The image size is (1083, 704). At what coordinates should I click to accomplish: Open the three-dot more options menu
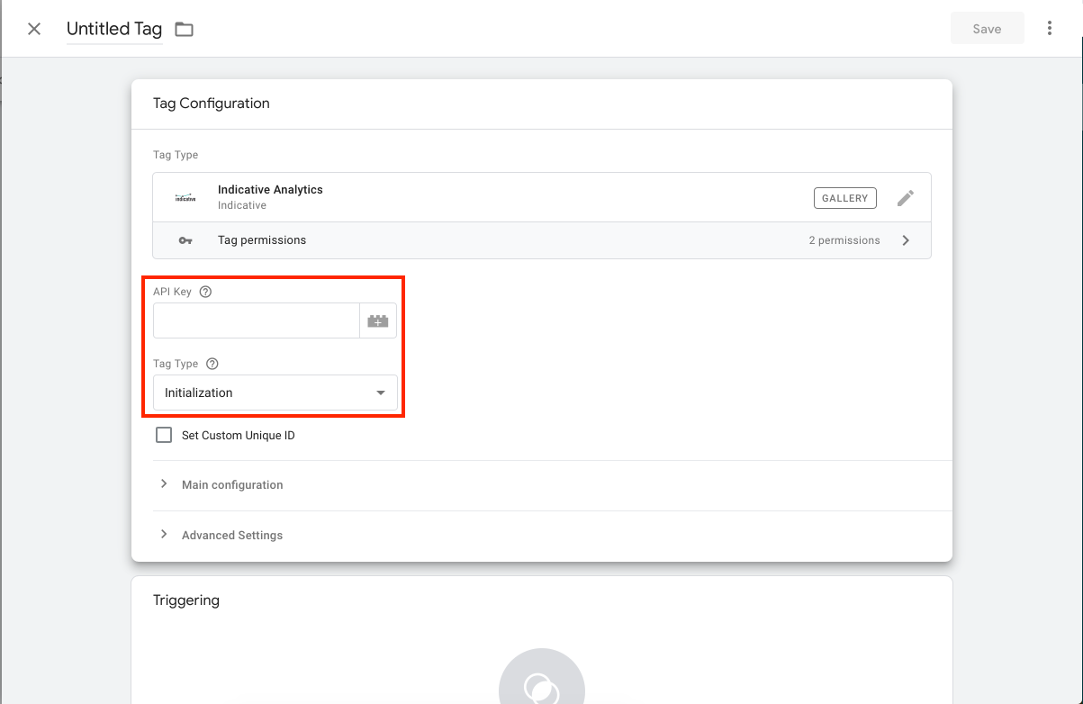[1050, 29]
